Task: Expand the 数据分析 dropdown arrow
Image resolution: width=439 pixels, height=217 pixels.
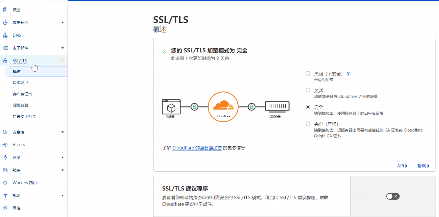Action: coord(63,23)
